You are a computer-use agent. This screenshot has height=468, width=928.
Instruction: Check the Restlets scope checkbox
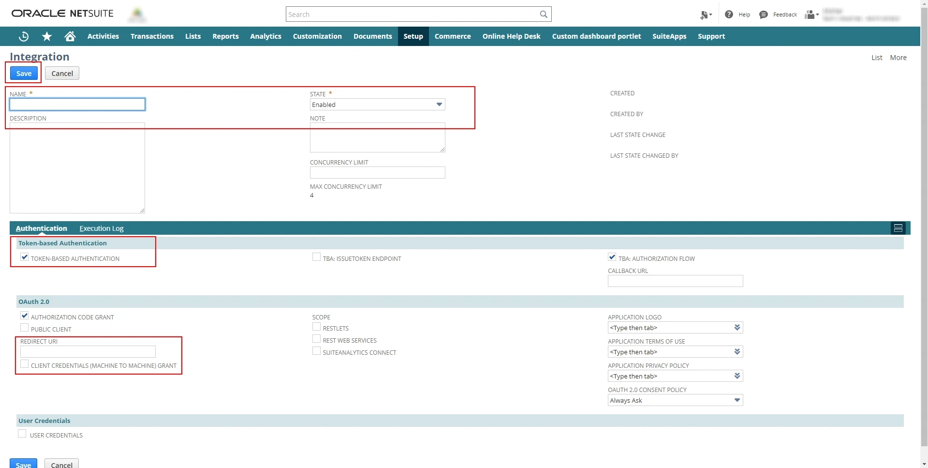click(x=316, y=327)
